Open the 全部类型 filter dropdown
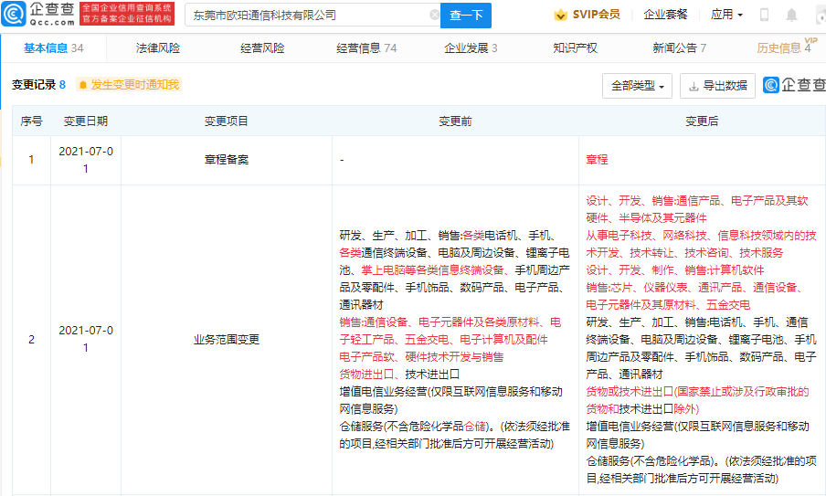The height and width of the screenshot is (496, 826). click(637, 85)
